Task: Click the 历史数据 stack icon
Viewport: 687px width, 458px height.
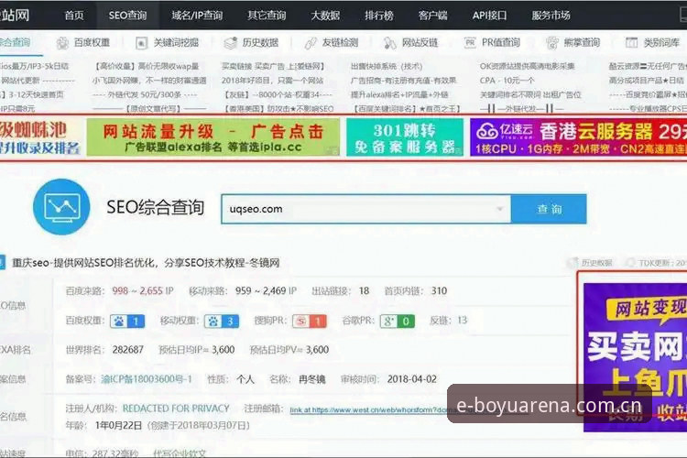Action: point(230,43)
